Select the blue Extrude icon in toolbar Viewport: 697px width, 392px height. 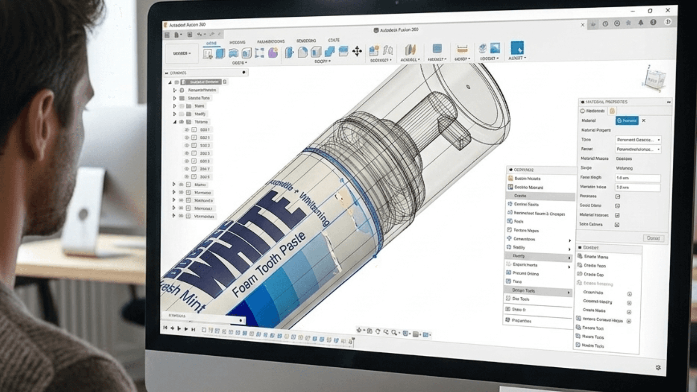coord(220,54)
